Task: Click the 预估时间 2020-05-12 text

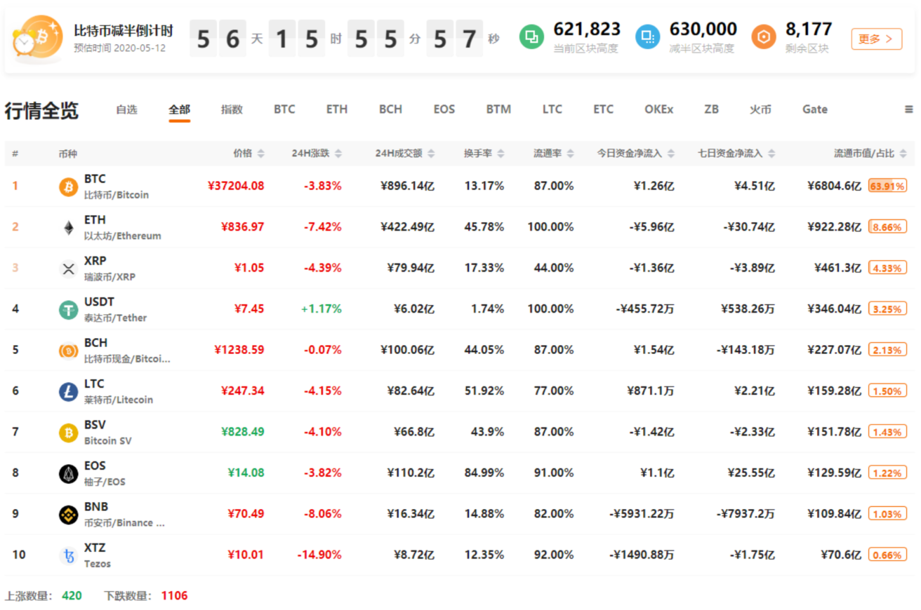Action: pyautogui.click(x=120, y=48)
